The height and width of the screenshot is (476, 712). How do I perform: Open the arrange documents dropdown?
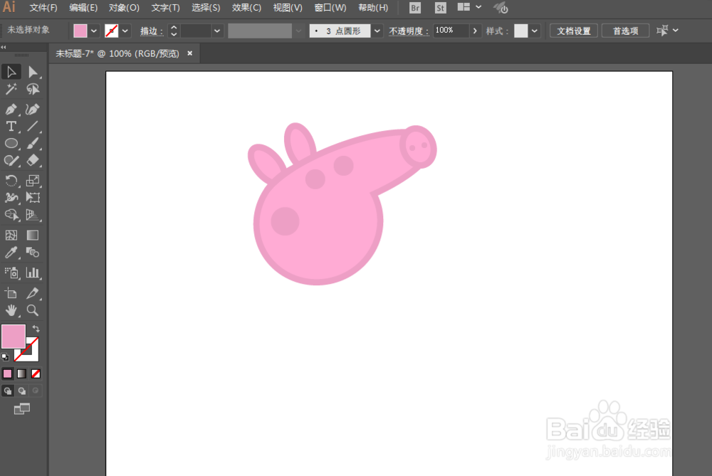point(478,7)
